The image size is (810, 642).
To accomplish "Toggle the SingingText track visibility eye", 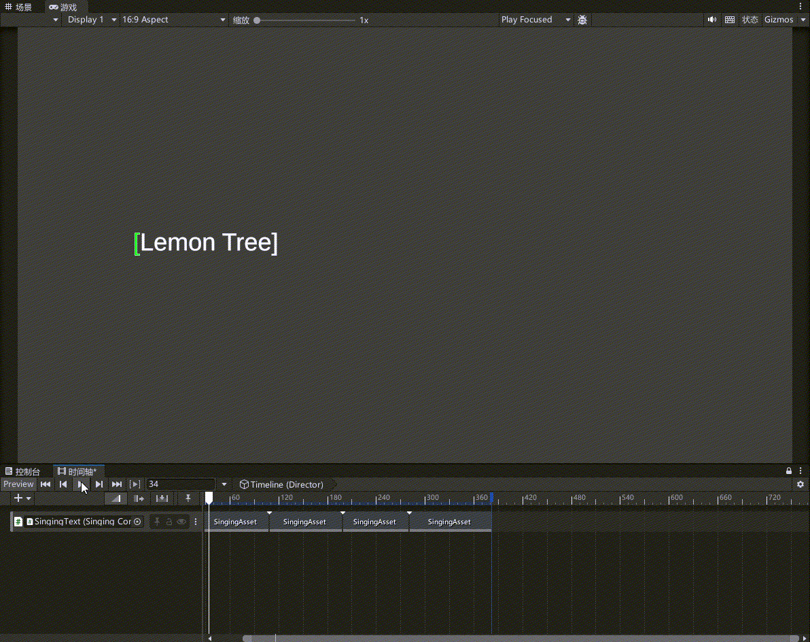I will [181, 522].
